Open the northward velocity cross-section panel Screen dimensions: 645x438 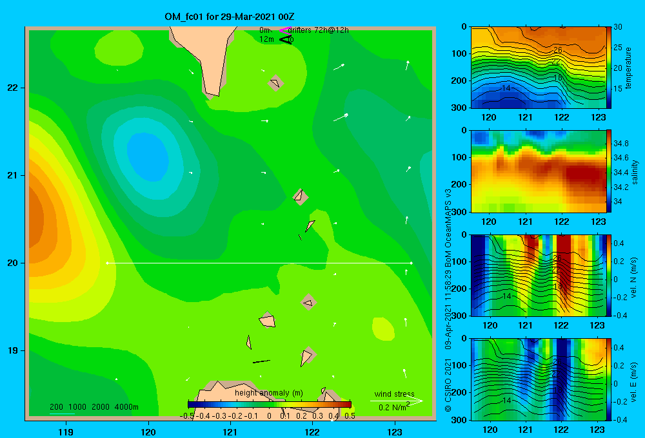coord(539,275)
